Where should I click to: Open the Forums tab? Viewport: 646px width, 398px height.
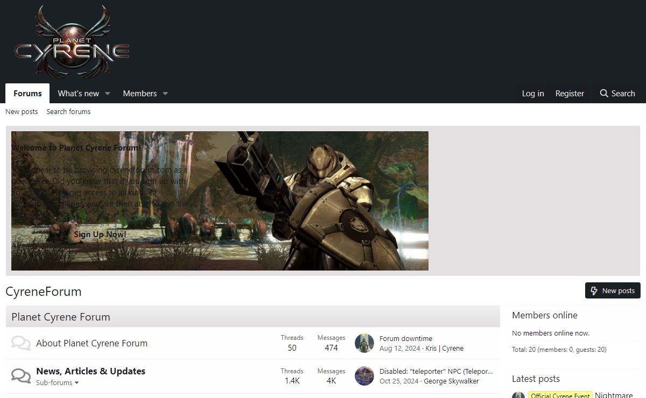point(27,94)
